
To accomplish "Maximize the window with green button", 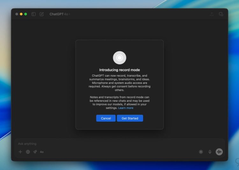I will 26,14.
